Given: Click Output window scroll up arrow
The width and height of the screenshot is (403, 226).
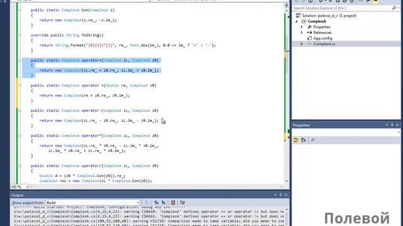Looking at the screenshot, I should (x=287, y=209).
